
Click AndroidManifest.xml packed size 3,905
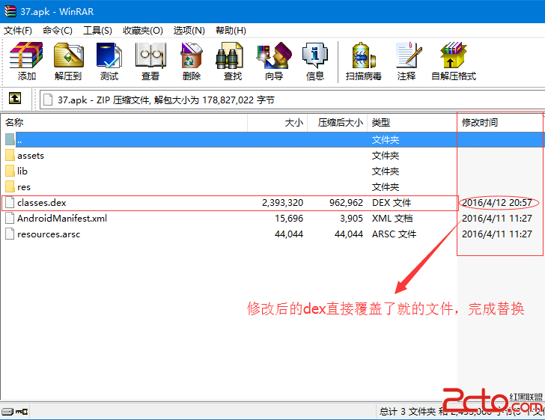(351, 218)
